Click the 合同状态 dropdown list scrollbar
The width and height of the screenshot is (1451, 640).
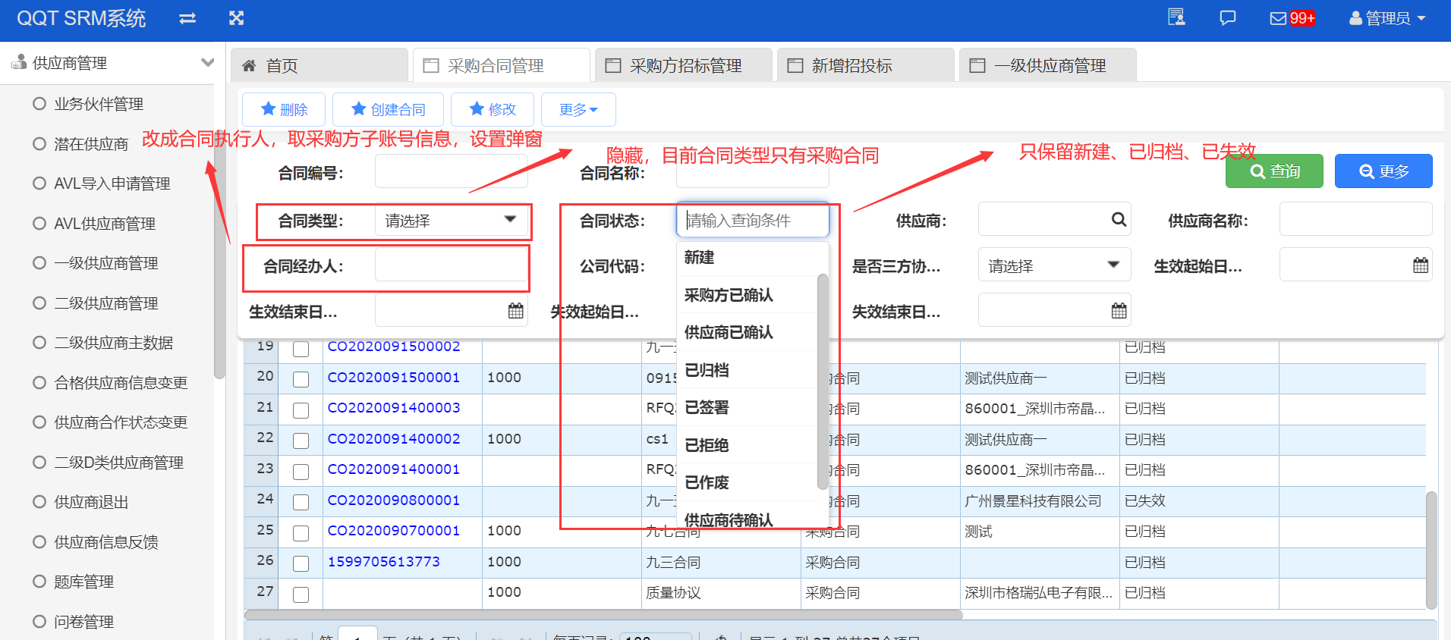coord(822,381)
